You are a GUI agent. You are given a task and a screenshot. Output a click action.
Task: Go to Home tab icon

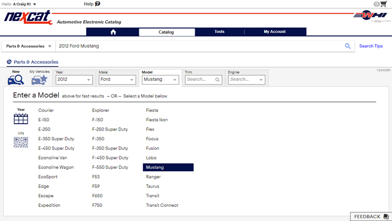click(x=113, y=32)
